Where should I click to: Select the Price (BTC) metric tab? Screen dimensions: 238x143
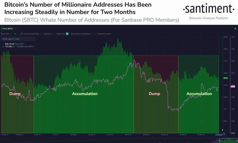click(8, 28)
